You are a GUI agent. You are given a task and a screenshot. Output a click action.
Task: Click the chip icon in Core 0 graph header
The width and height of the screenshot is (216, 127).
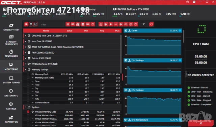(126, 30)
